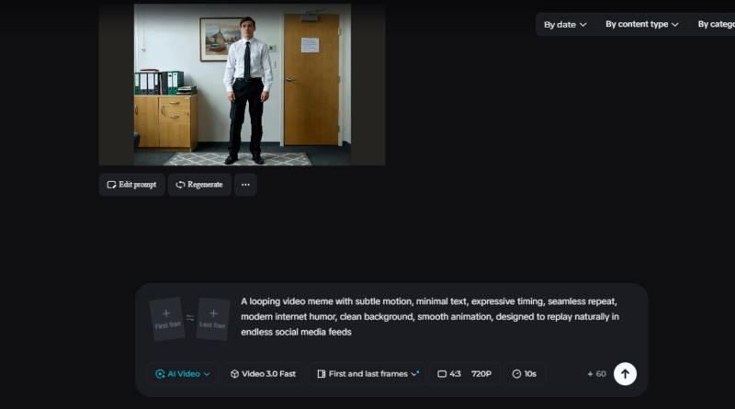
Task: Click the 60 credits cost indicator
Action: [596, 374]
